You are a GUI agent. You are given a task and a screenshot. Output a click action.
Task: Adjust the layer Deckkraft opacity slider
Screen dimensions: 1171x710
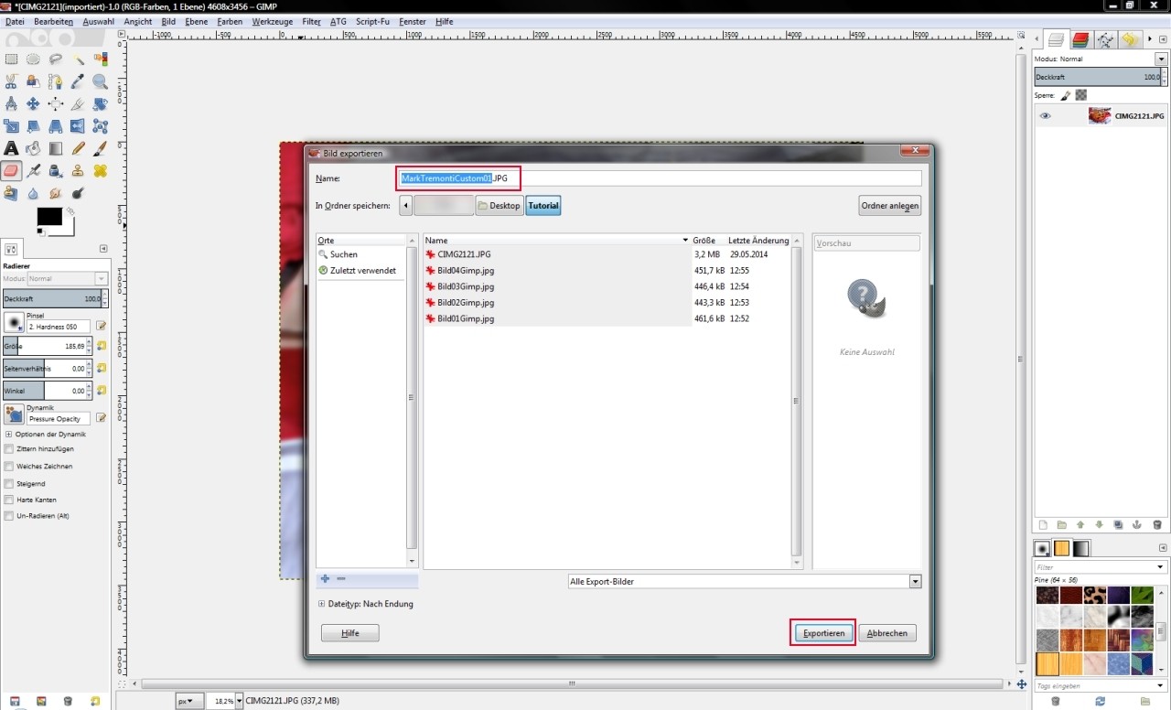point(1096,78)
